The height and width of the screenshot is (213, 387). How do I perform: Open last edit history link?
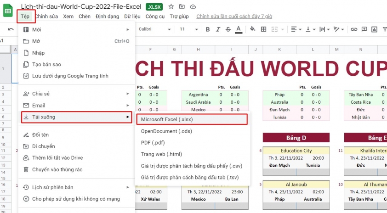(234, 16)
